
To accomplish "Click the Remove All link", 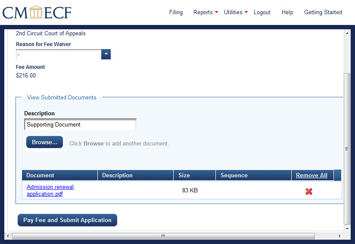I will [311, 175].
